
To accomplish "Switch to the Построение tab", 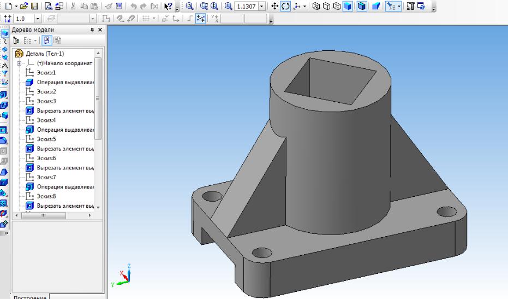I will (x=29, y=297).
